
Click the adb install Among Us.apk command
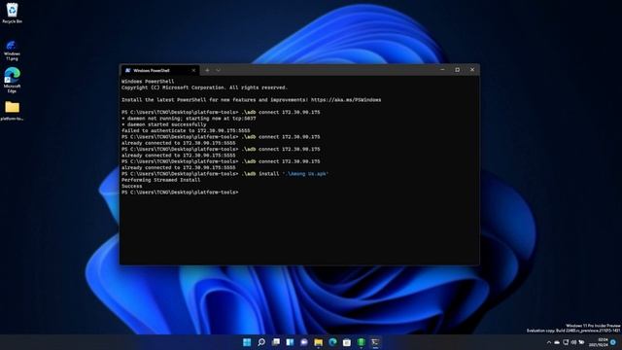click(x=285, y=174)
